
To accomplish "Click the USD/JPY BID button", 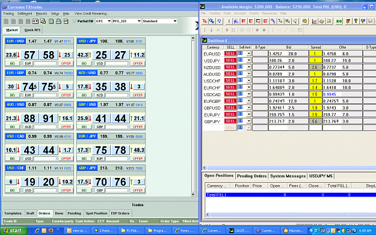I will (84, 64).
